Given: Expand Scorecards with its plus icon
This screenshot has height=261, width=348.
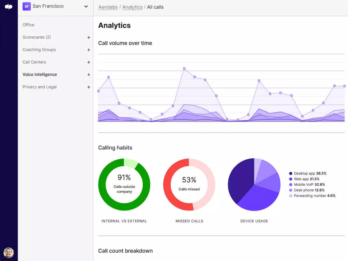Looking at the screenshot, I should click(89, 37).
